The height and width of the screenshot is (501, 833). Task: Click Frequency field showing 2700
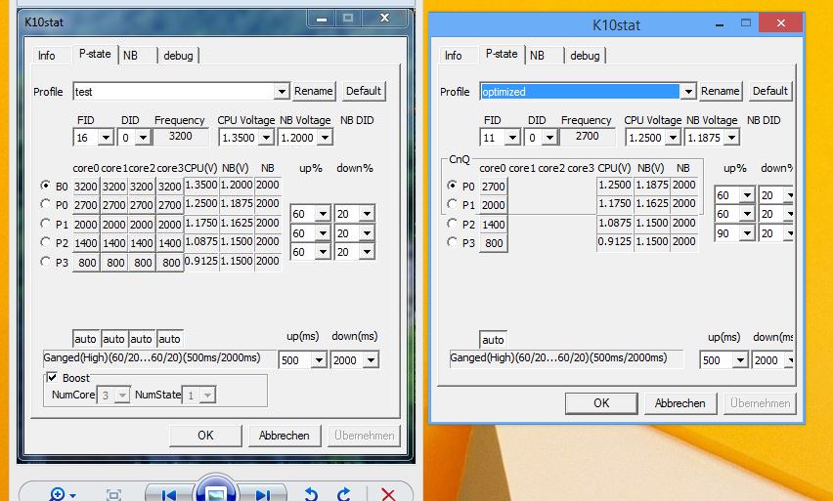pyautogui.click(x=587, y=137)
